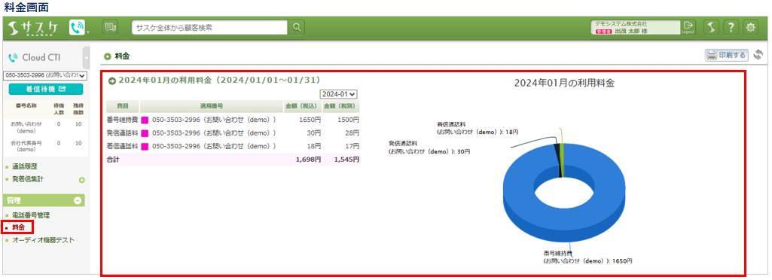Collapse the sidebar with the arrow handle
The width and height of the screenshot is (772, 280).
[x=86, y=57]
